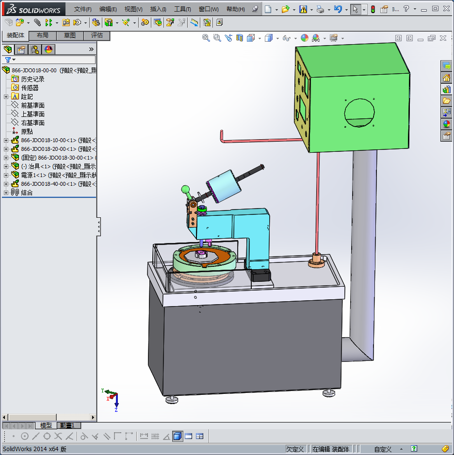This screenshot has width=454, height=455.
Task: Click the Zoom to Area icon
Action: (217, 38)
